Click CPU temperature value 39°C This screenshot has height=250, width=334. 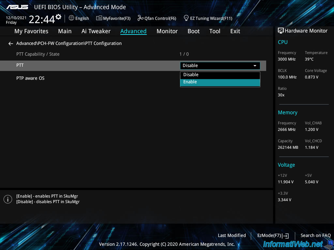click(x=309, y=59)
